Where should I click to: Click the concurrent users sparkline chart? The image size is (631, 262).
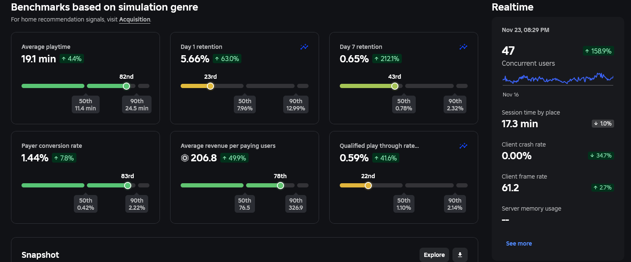click(x=558, y=79)
